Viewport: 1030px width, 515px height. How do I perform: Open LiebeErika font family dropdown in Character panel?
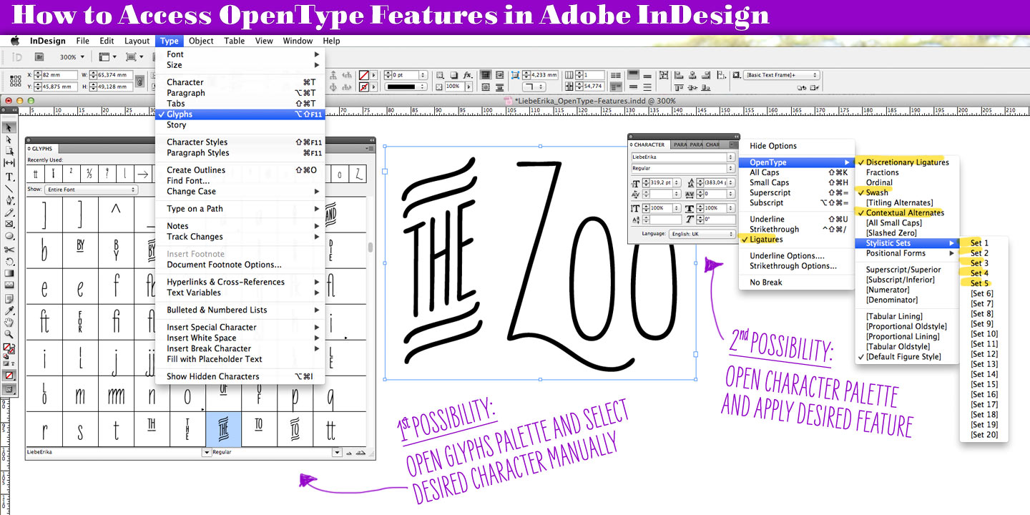(x=731, y=157)
